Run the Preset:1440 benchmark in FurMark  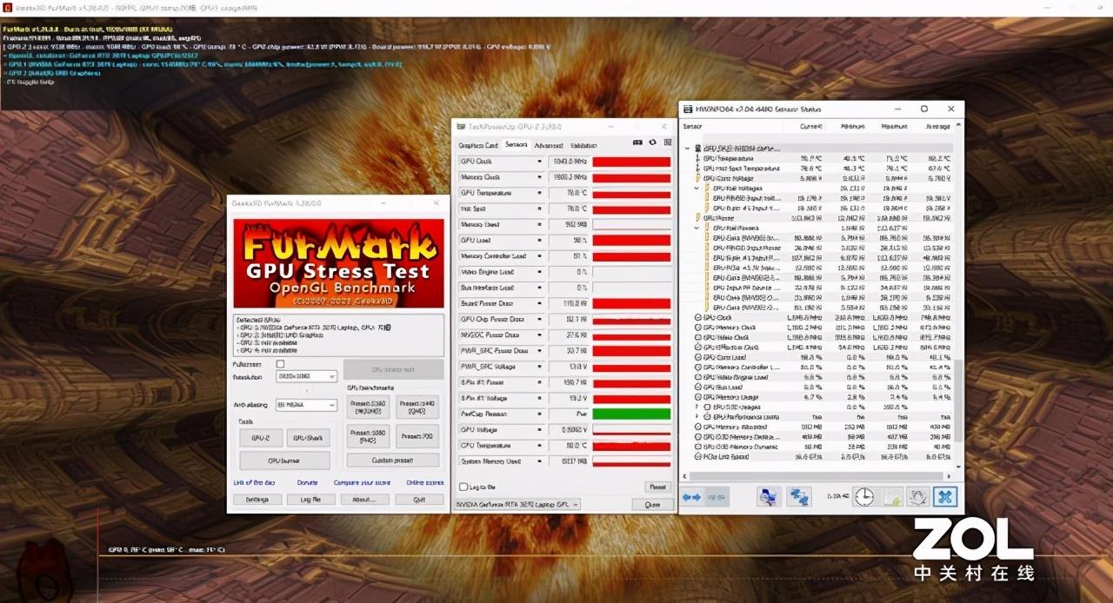click(x=417, y=407)
